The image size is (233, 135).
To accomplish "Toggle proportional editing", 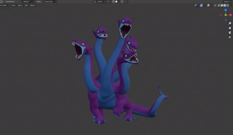I will point(122,1).
